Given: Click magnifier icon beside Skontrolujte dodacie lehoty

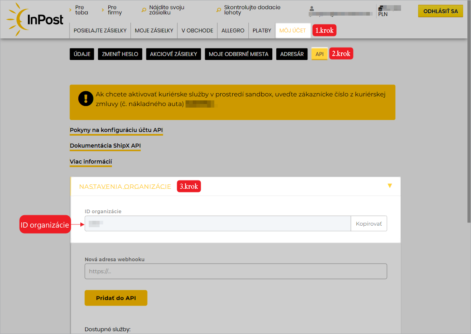Looking at the screenshot, I should coord(219,10).
